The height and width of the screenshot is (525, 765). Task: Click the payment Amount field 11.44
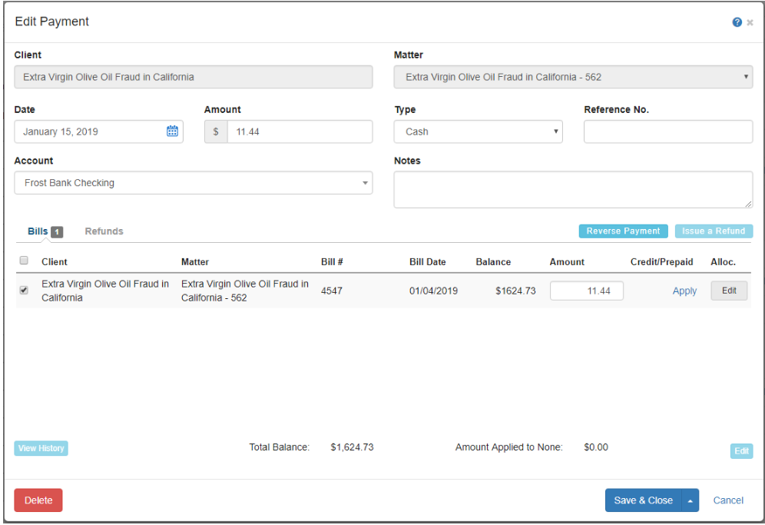pyautogui.click(x=300, y=131)
